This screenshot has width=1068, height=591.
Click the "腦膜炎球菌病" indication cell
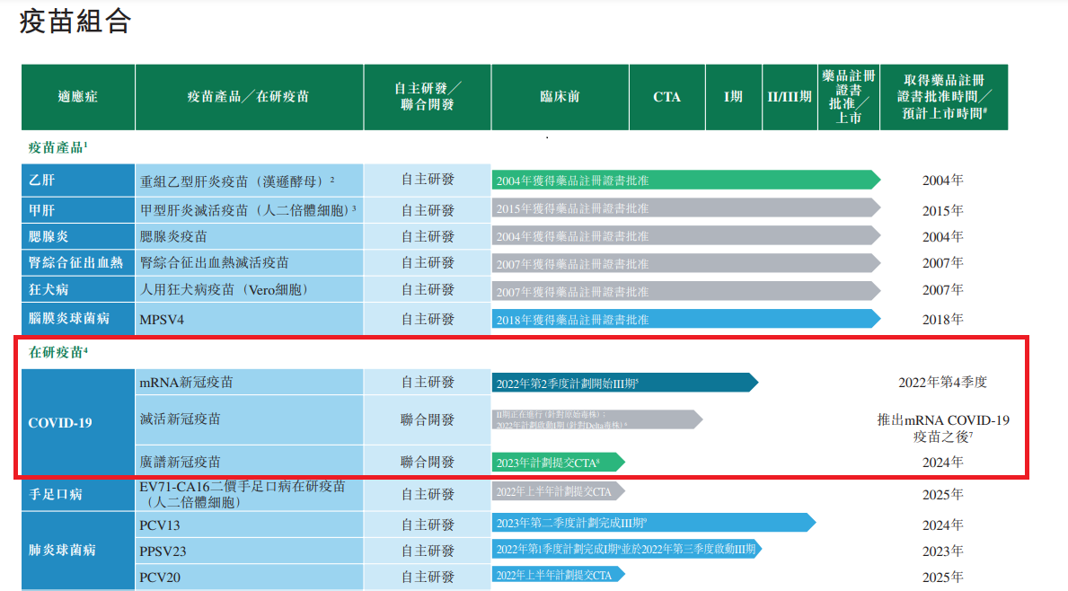click(78, 319)
